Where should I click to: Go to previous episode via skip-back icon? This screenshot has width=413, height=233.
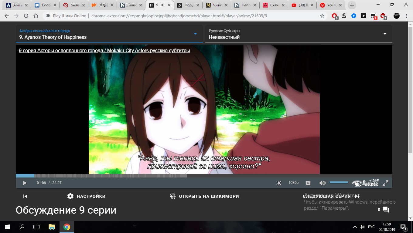point(26,196)
